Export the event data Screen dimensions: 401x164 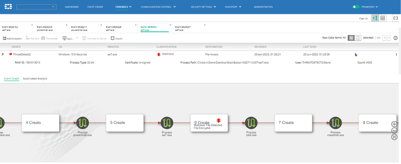point(117,39)
